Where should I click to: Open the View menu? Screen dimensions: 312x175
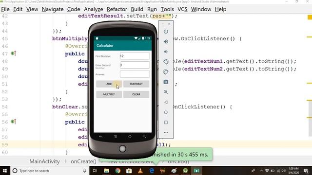pyautogui.click(x=32, y=9)
